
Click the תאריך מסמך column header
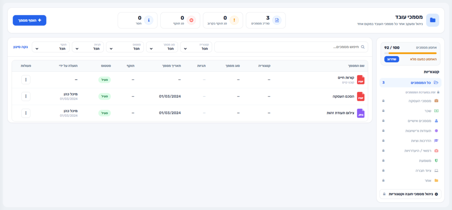click(x=171, y=66)
